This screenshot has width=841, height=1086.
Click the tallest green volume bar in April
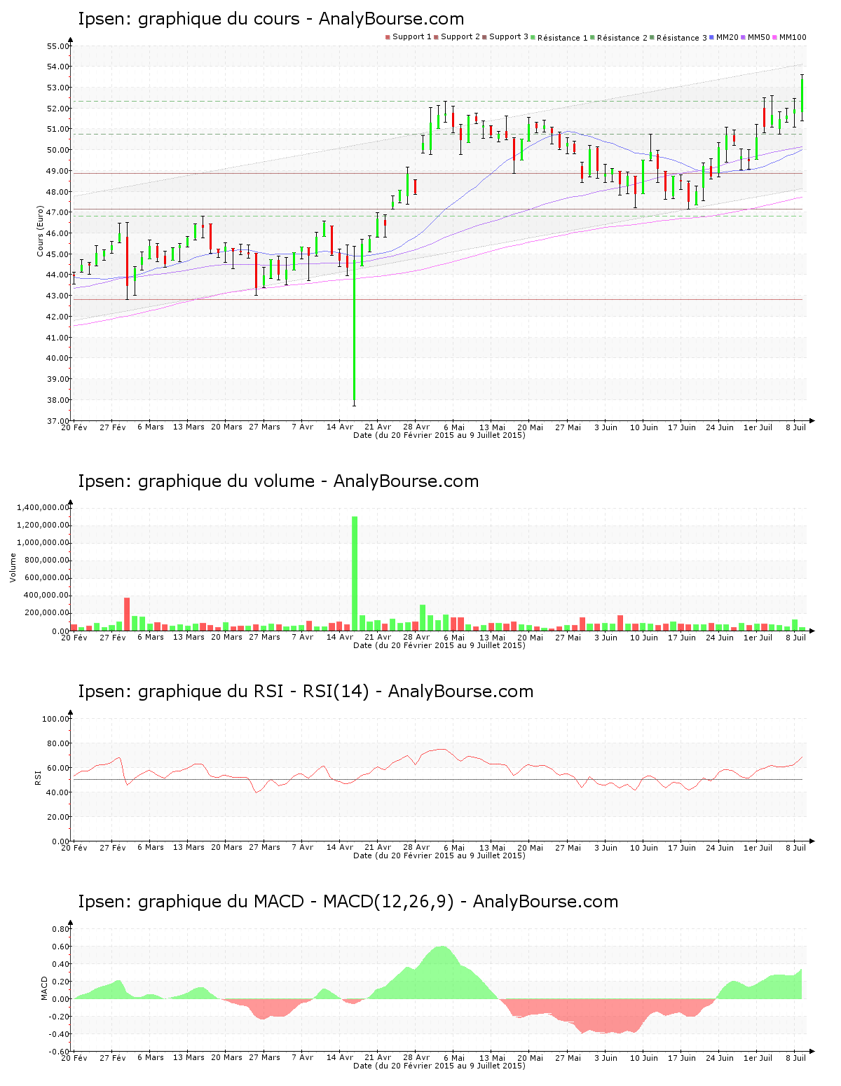(355, 573)
